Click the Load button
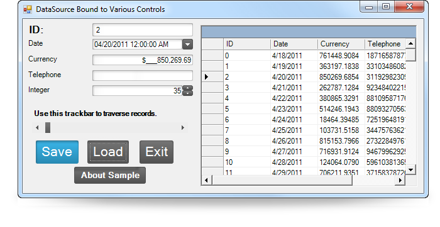This screenshot has height=227, width=440. (108, 152)
